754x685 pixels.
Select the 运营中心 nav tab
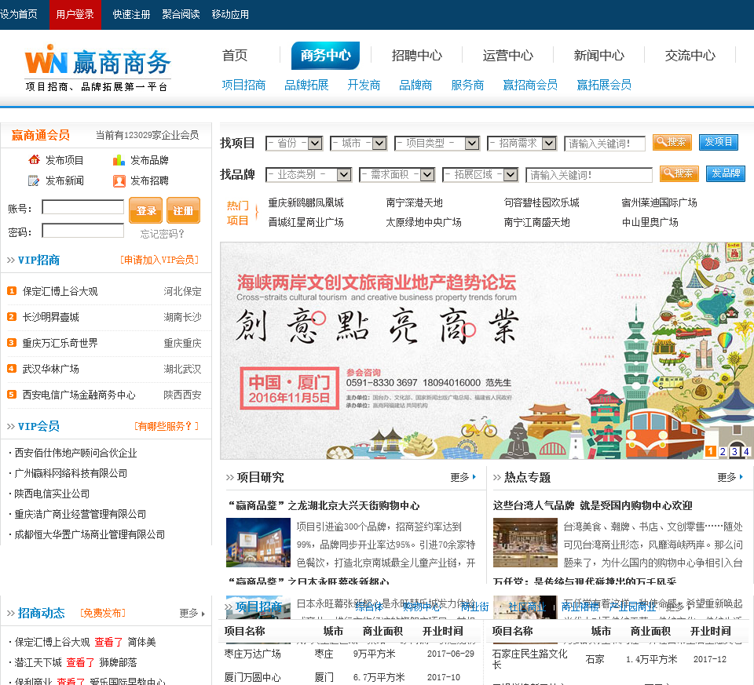click(508, 55)
